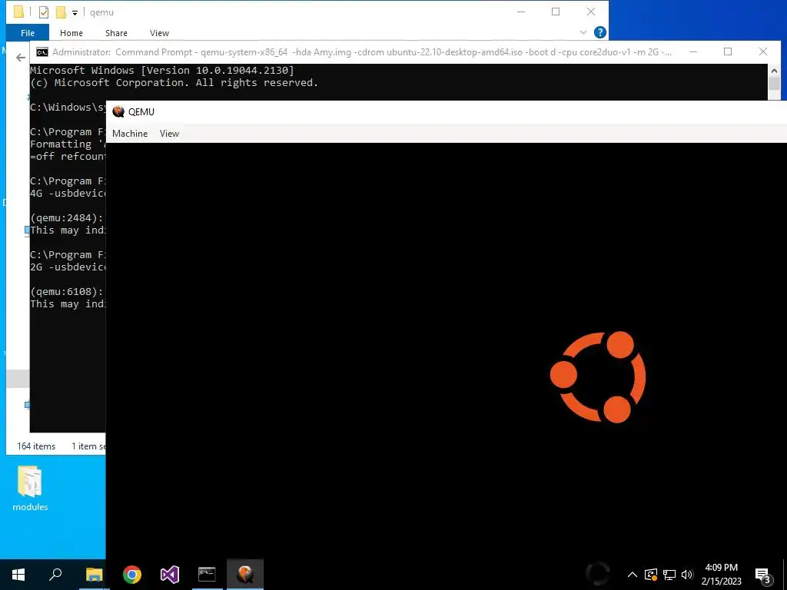
Task: Open the modules folder on the desktop
Action: coord(30,488)
